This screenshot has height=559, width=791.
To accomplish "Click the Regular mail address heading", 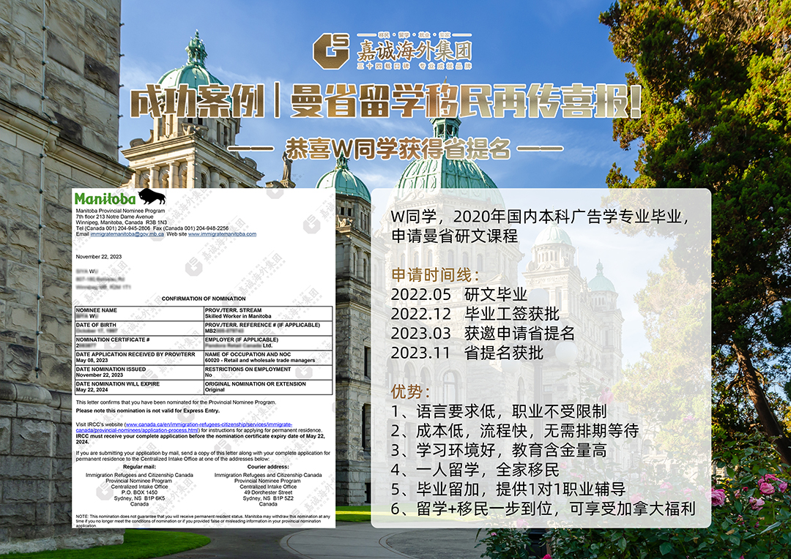I will 139,465.
